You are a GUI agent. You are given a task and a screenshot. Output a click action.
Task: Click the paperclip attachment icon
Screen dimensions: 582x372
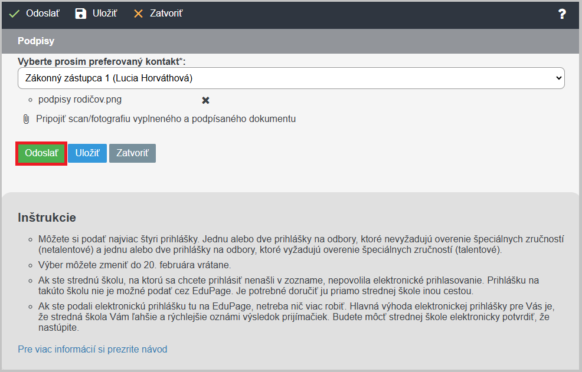[x=26, y=119]
